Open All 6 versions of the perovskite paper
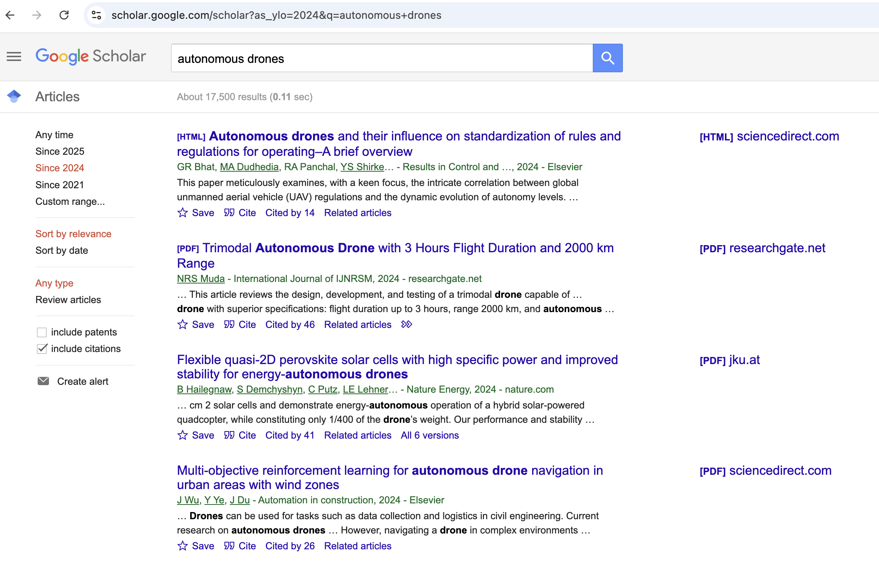Viewport: 879px width, 567px height. click(x=430, y=435)
